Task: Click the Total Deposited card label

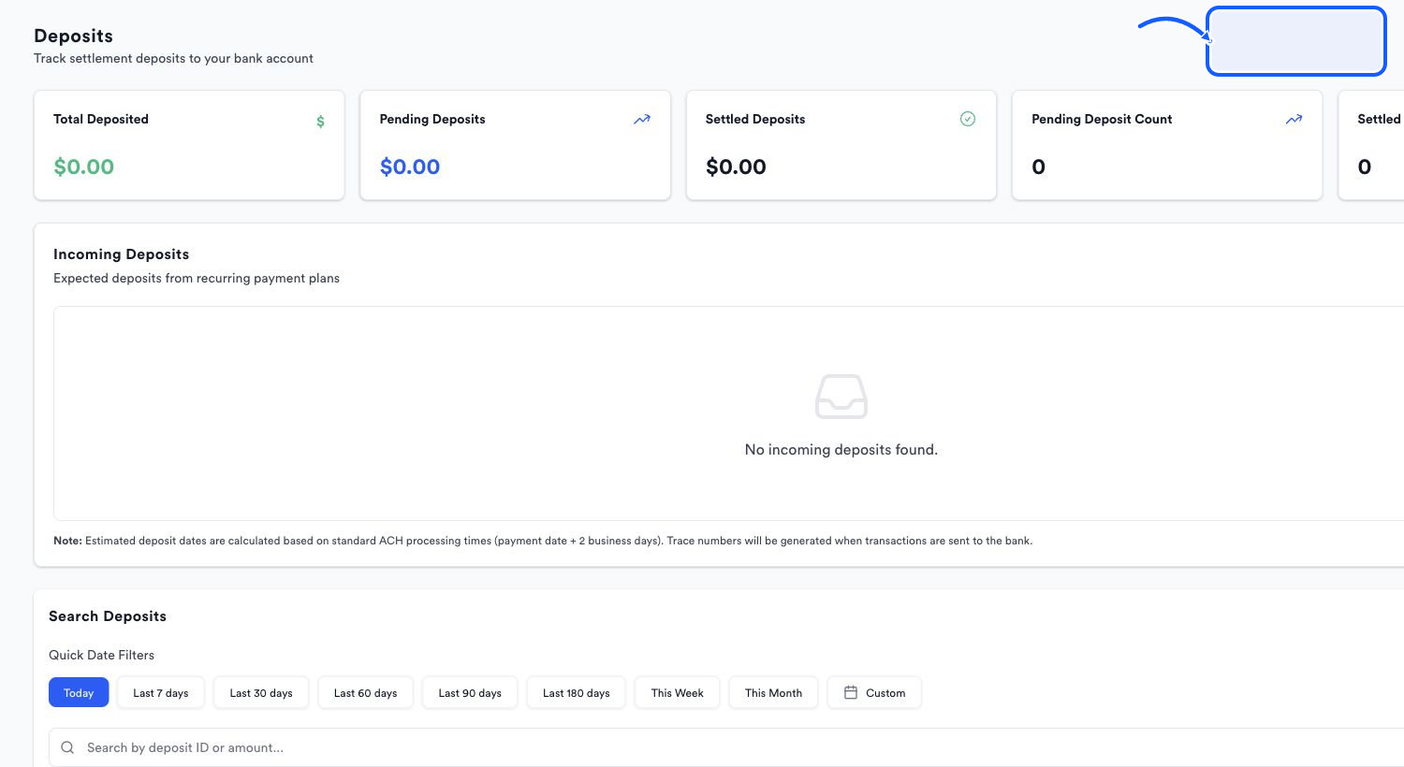Action: pos(101,119)
